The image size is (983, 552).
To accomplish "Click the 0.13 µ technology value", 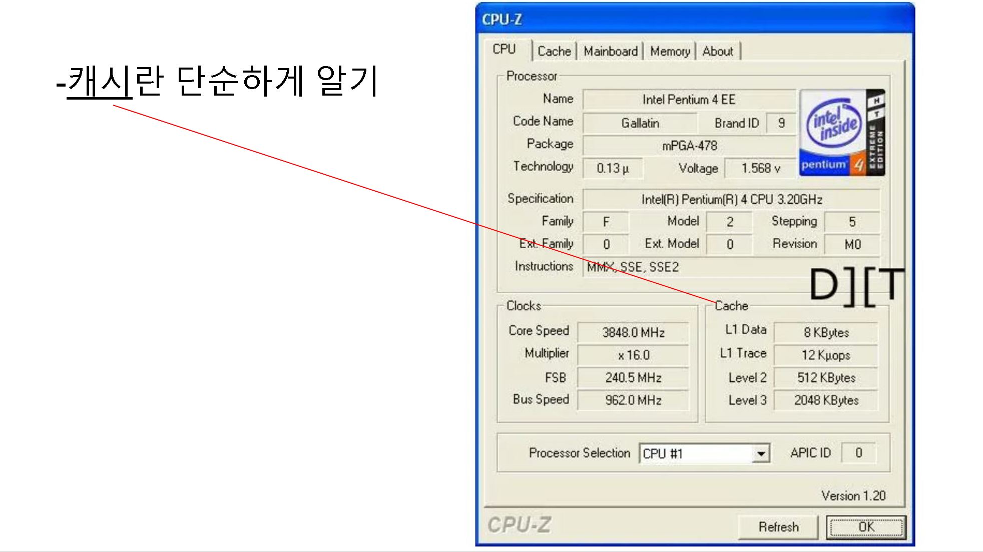I will tap(613, 168).
